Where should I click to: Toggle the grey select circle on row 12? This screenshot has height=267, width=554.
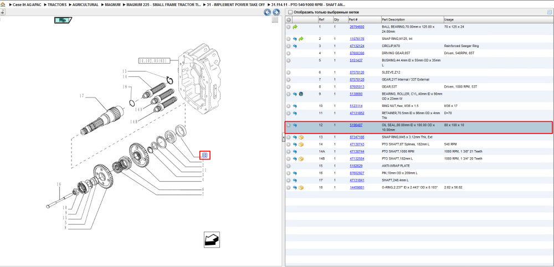tap(289, 125)
